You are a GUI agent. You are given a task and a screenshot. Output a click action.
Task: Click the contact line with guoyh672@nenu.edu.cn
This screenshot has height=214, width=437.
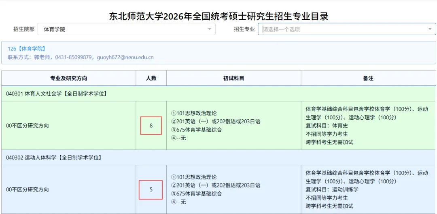(x=81, y=58)
